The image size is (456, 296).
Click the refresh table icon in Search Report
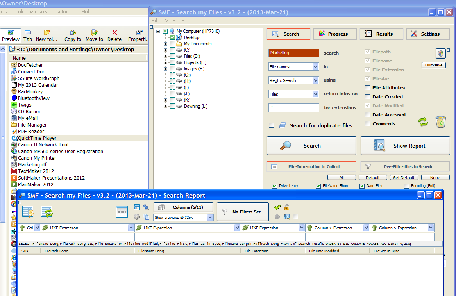[x=46, y=212]
